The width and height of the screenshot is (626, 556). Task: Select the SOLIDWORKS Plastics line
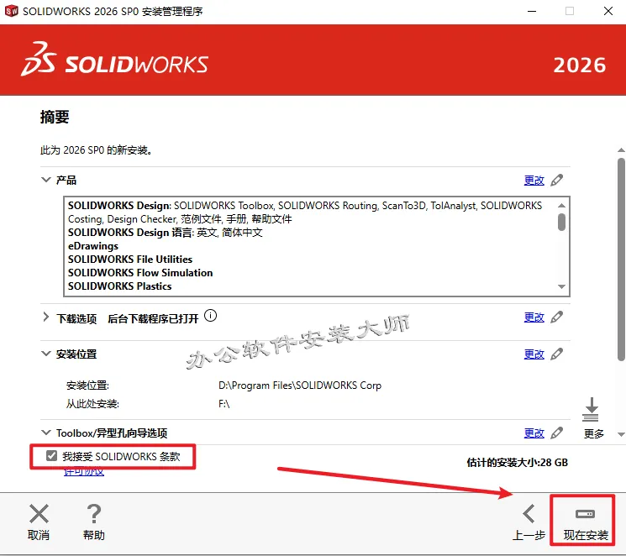tap(120, 286)
